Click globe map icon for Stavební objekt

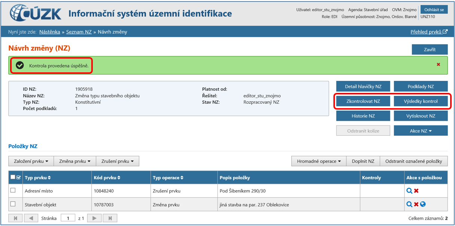[423, 204]
